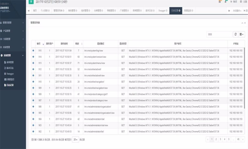This screenshot has height=149, width=248.
Task: Click the plus icon on row 903
Action: pyautogui.click(x=33, y=125)
